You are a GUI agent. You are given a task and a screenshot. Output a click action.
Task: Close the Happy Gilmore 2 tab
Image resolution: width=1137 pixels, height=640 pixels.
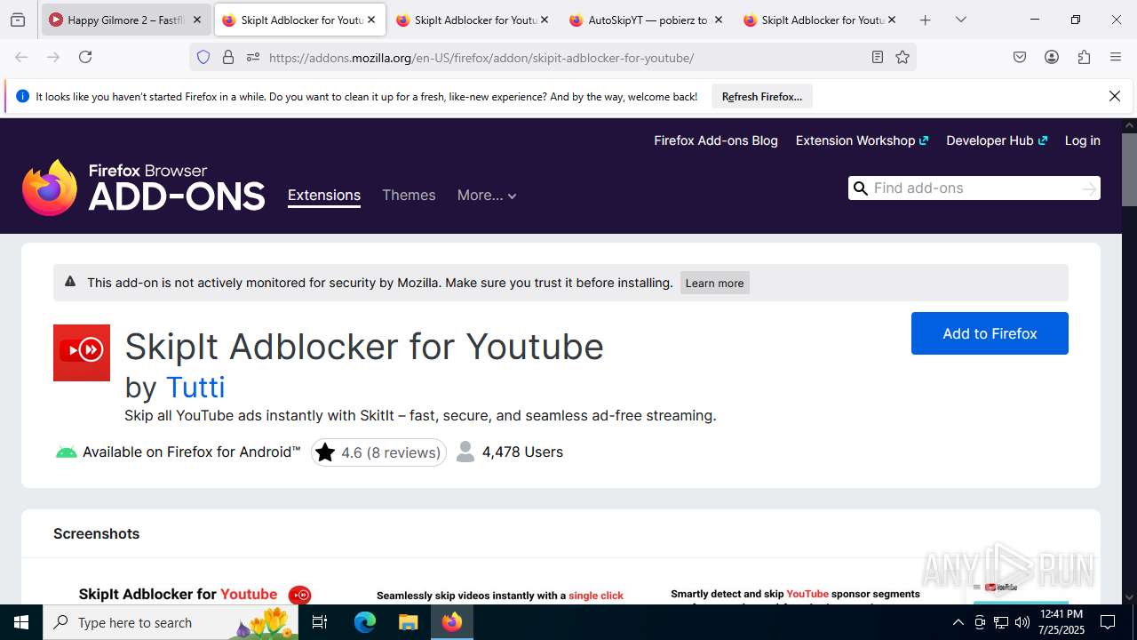[197, 20]
